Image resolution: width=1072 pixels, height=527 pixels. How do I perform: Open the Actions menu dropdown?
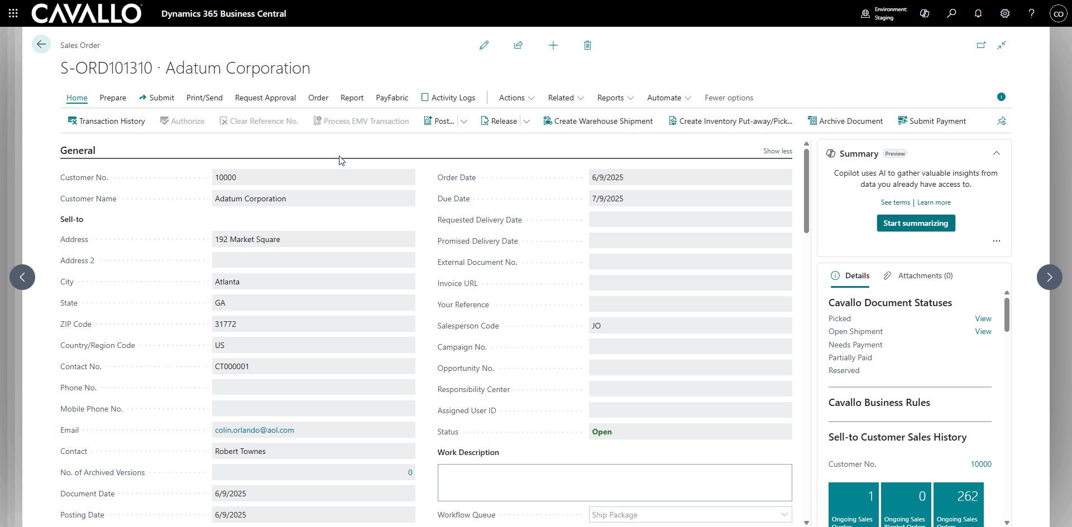[x=517, y=98]
